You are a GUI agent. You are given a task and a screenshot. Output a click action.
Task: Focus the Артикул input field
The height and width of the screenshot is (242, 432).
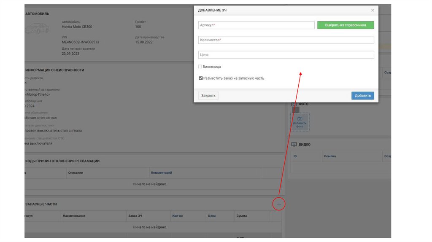tap(256, 25)
